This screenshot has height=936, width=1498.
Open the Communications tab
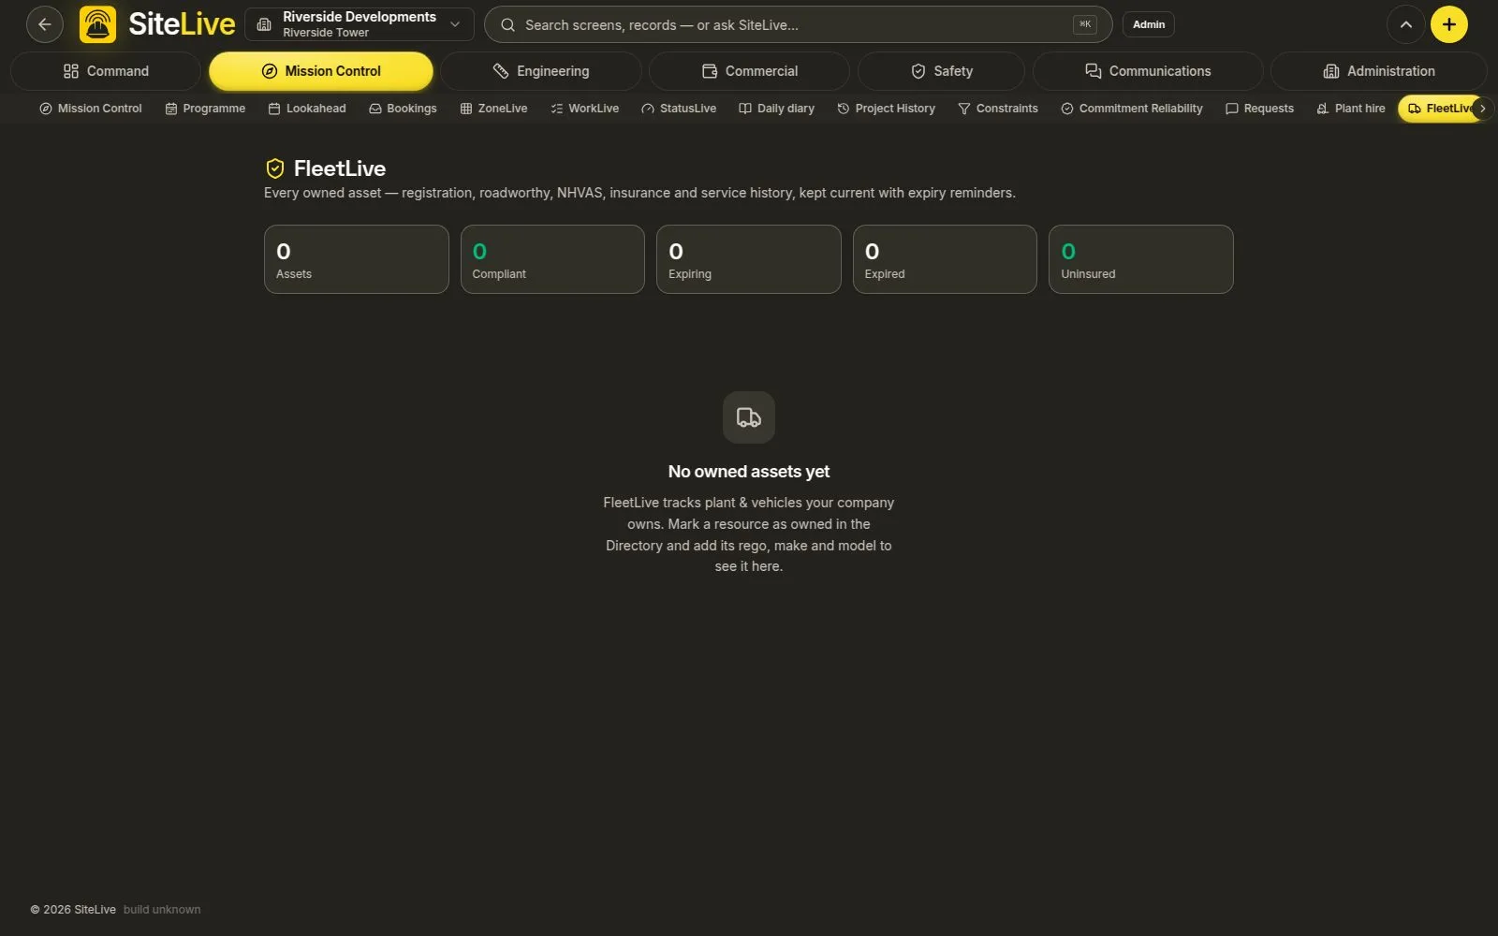click(x=1148, y=71)
